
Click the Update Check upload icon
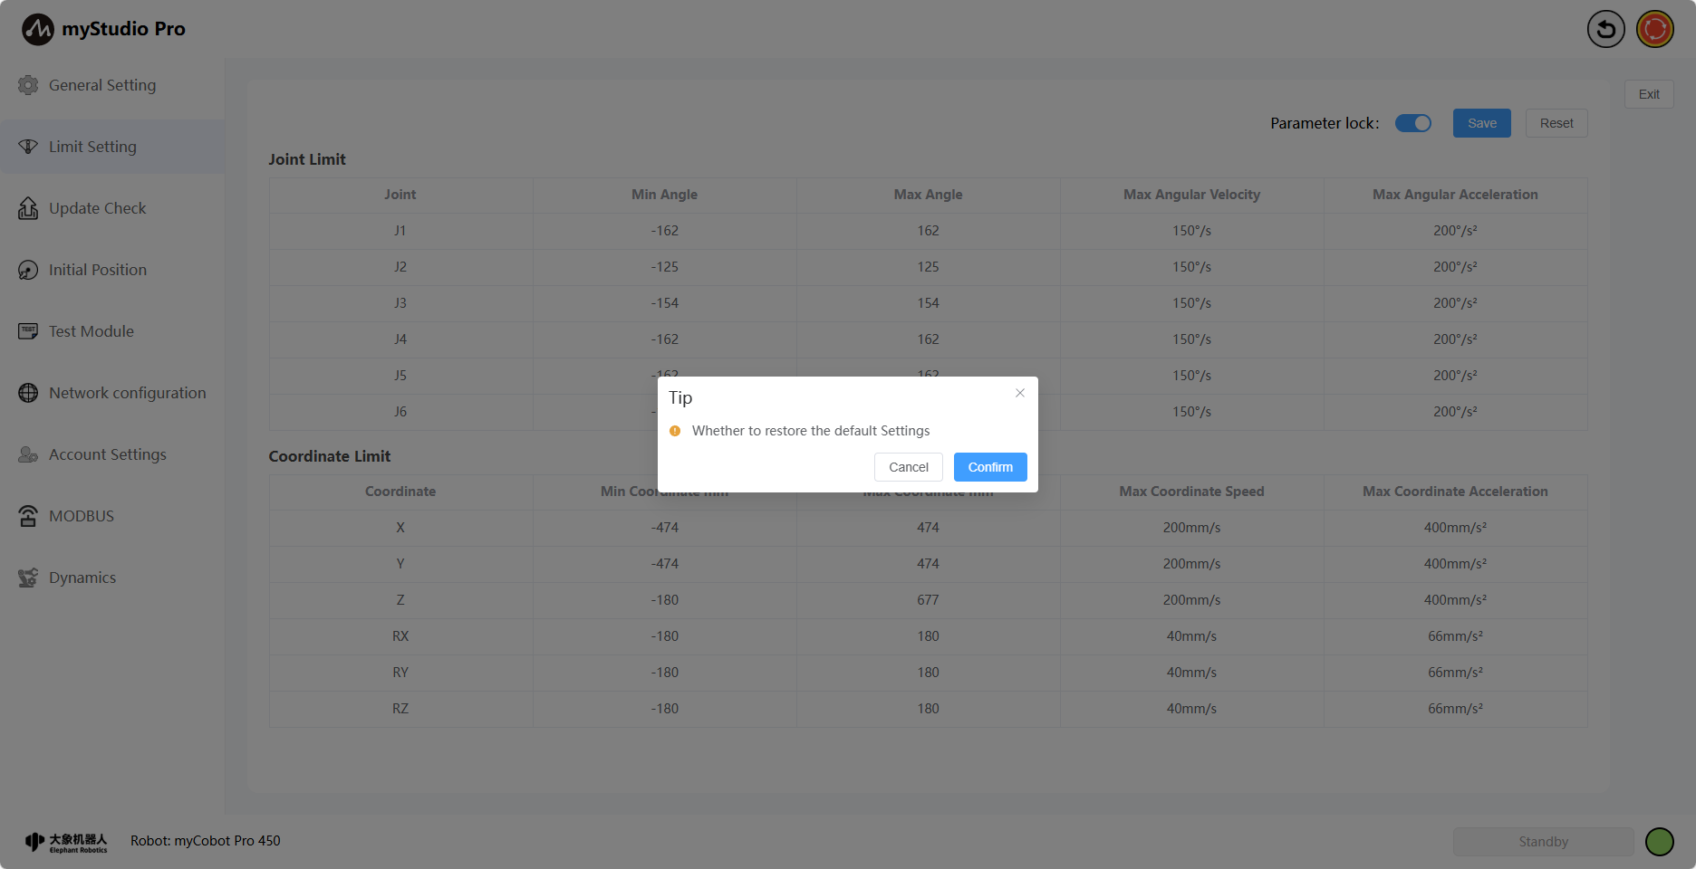point(28,208)
